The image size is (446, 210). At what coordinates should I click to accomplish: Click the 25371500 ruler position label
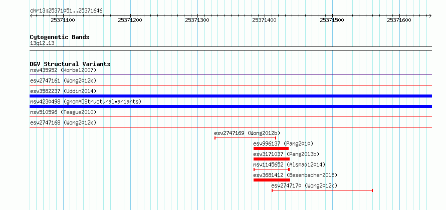tap(332, 20)
